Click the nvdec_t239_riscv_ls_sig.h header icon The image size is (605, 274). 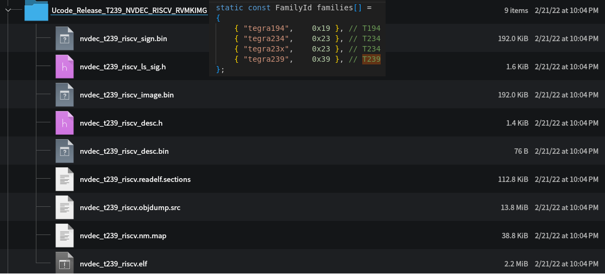tap(65, 67)
